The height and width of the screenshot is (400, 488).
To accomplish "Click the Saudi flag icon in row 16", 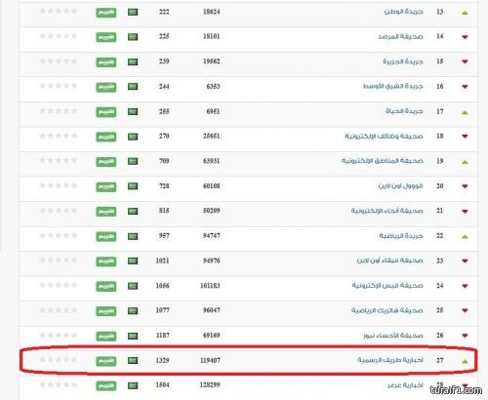I will point(133,87).
